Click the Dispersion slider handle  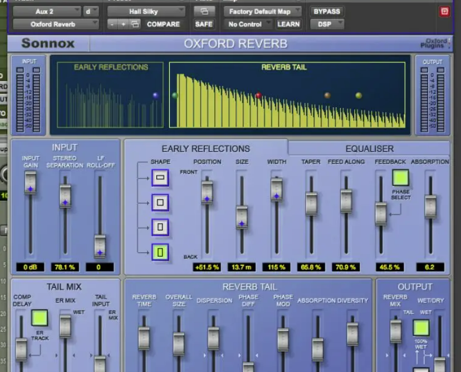(214, 338)
